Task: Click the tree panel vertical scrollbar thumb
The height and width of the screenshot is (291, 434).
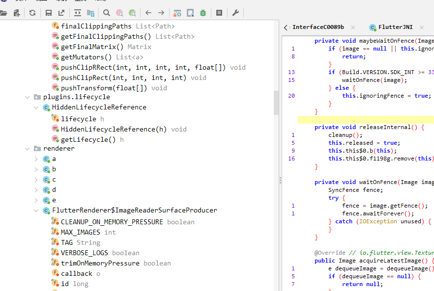Action: click(276, 103)
